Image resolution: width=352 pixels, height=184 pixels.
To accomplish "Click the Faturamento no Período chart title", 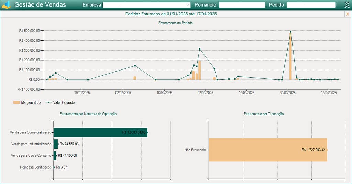I will click(176, 23).
